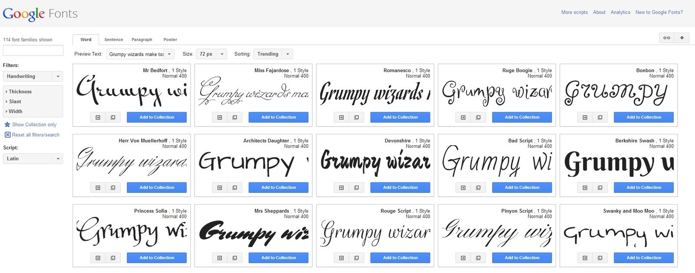Click pop-out icon on Swanky and Moo Moo card
Viewport: 695px width, 273px height.
pos(600,258)
